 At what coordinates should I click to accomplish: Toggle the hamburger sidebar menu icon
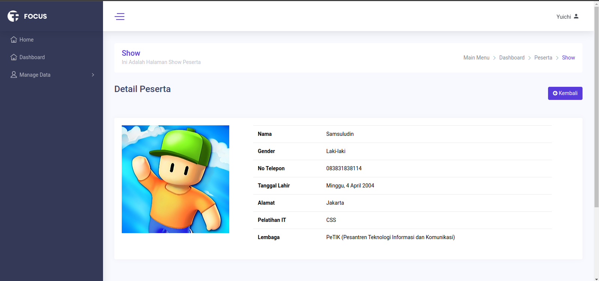[x=120, y=16]
